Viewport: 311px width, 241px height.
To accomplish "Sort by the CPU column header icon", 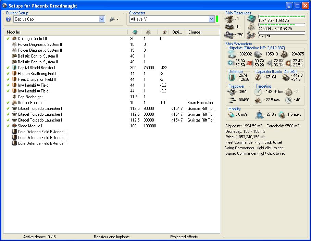I will 135,32.
